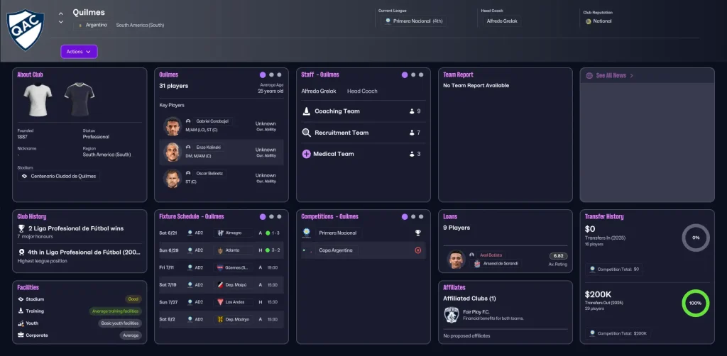Click the Quilmes QAC club crest
Image resolution: width=727 pixels, height=356 pixels.
point(25,30)
